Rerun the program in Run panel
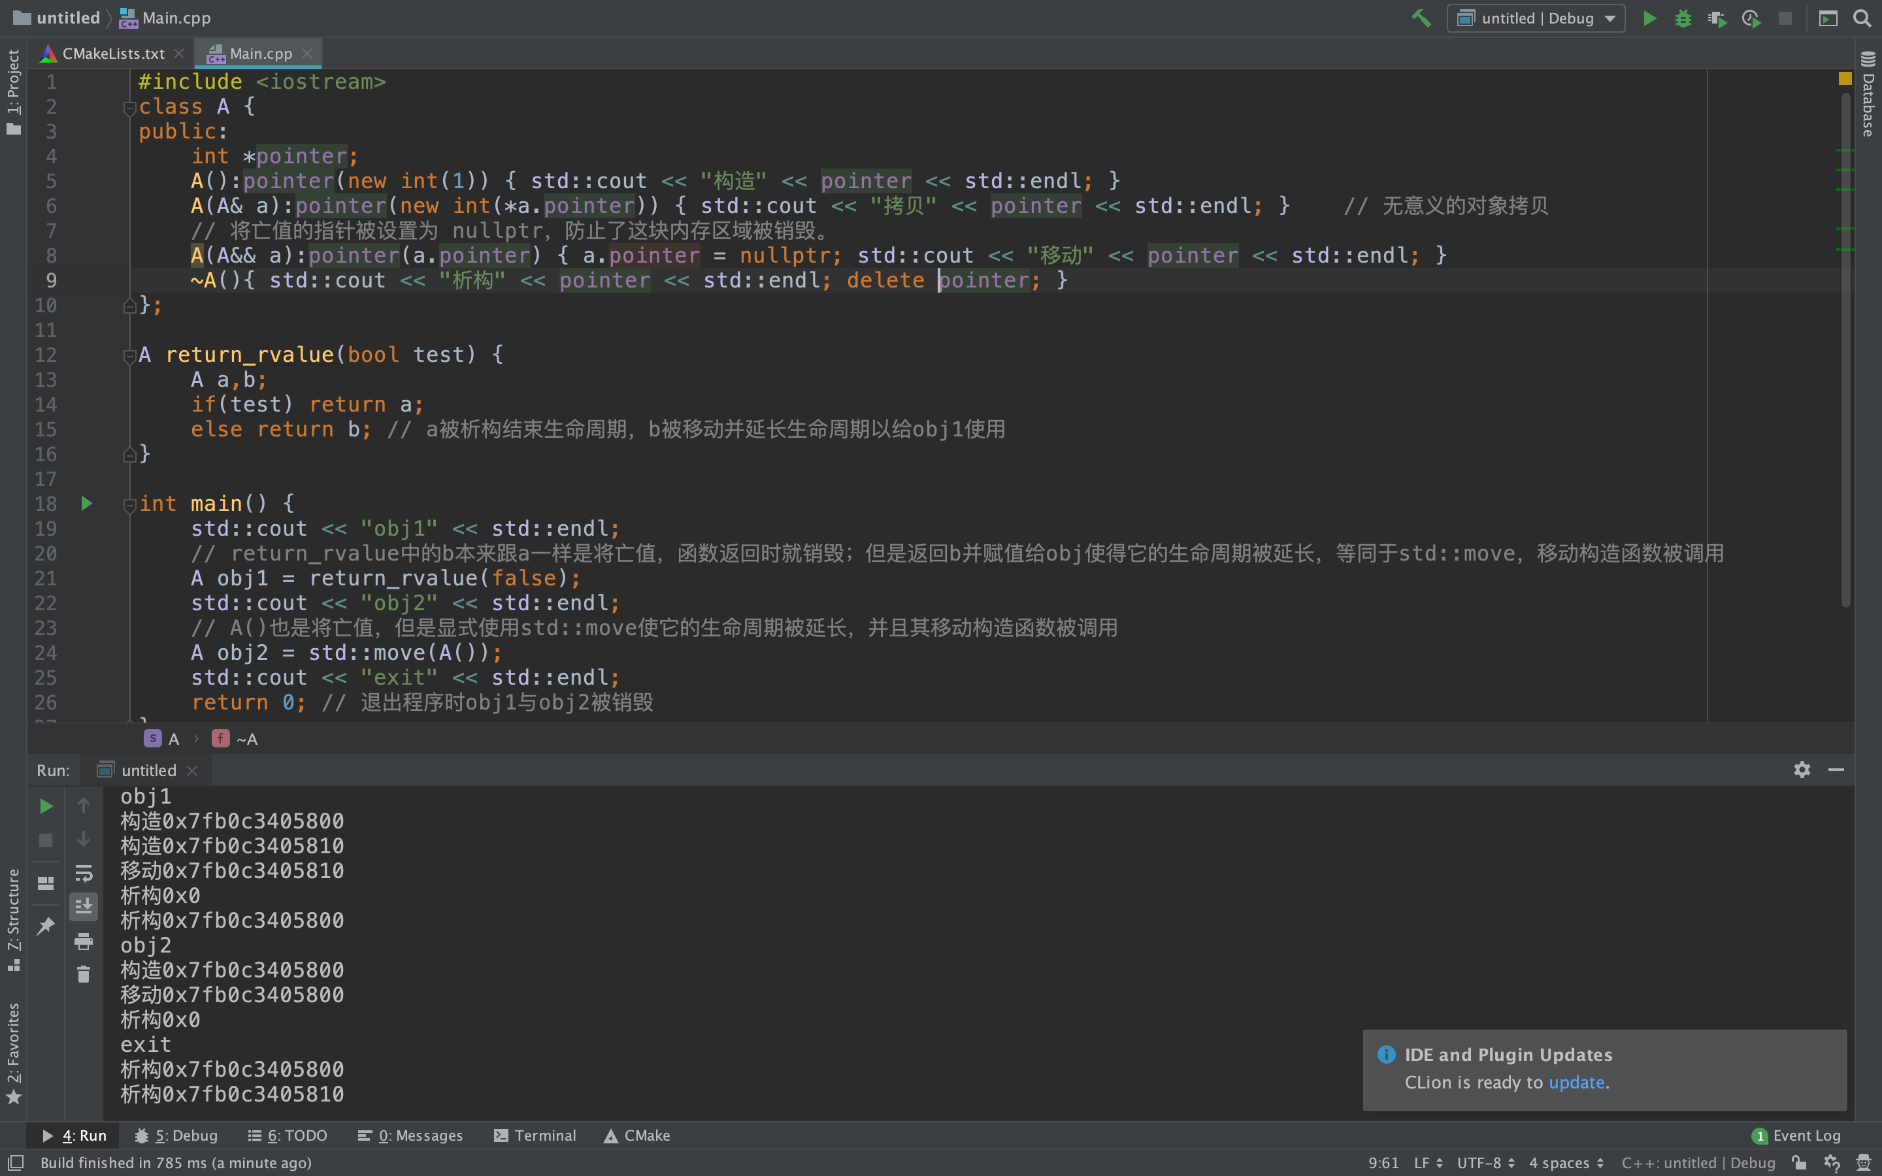Image resolution: width=1882 pixels, height=1176 pixels. tap(46, 807)
